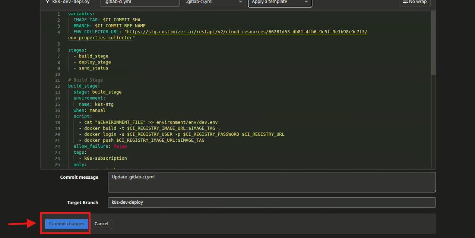The image size is (475, 238).
Task: Click the docker build script line
Action: (x=149, y=128)
